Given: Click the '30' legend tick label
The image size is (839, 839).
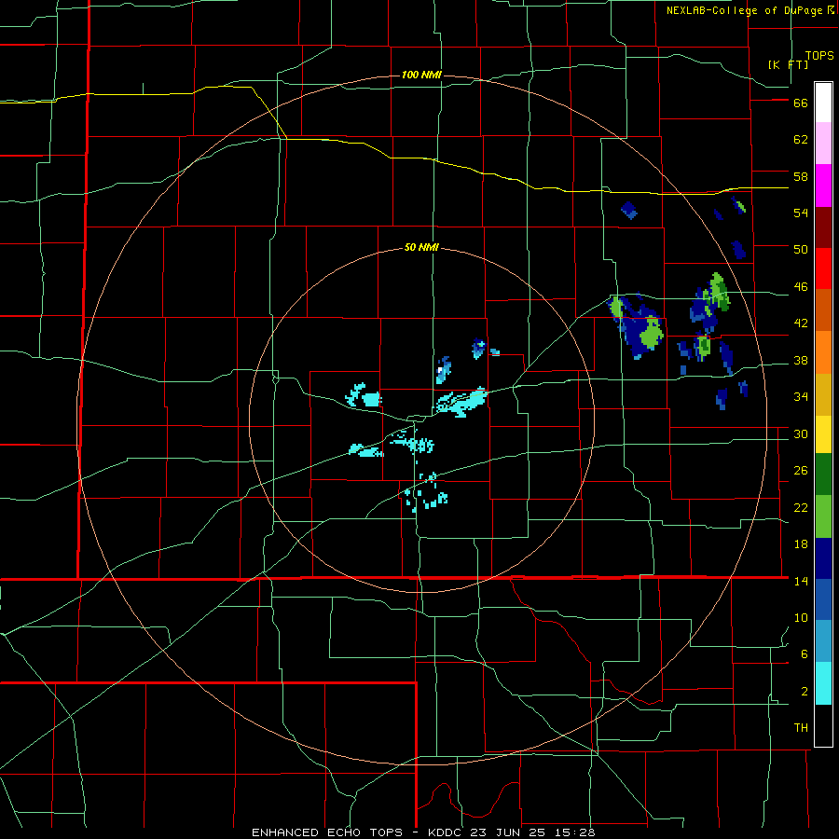Looking at the screenshot, I should (x=801, y=433).
